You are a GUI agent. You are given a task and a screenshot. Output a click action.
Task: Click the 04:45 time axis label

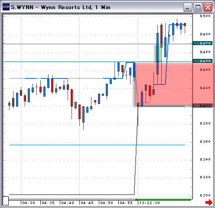[87, 203]
